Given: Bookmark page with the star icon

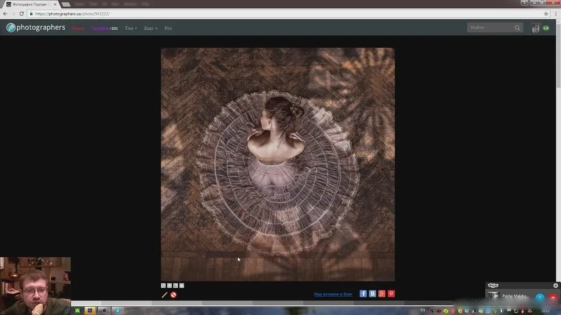Looking at the screenshot, I should click(x=546, y=14).
